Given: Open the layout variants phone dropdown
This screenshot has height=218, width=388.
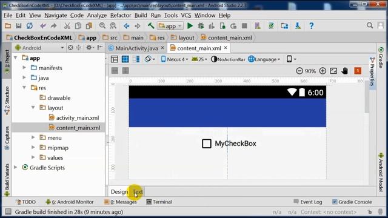Looking at the screenshot, I should pyautogui.click(x=291, y=59).
